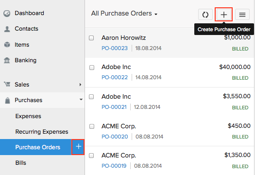This screenshot has width=255, height=175.
Task: Check the box for Aaron Horowitz PO-00023
Action: [x=91, y=38]
